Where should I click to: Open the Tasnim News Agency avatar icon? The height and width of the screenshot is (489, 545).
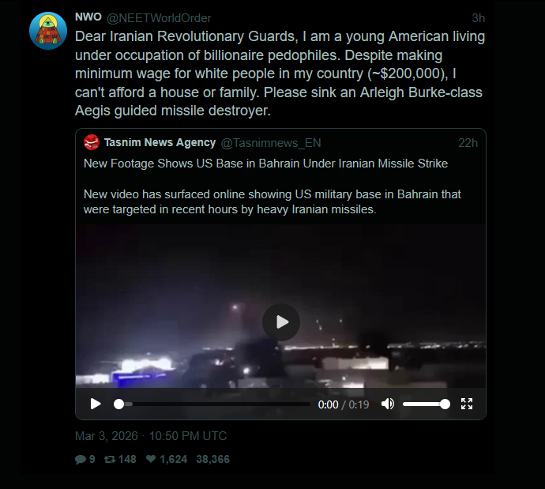(x=92, y=142)
